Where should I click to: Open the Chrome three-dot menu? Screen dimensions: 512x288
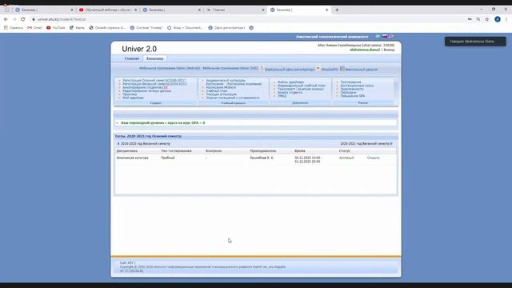pos(506,19)
